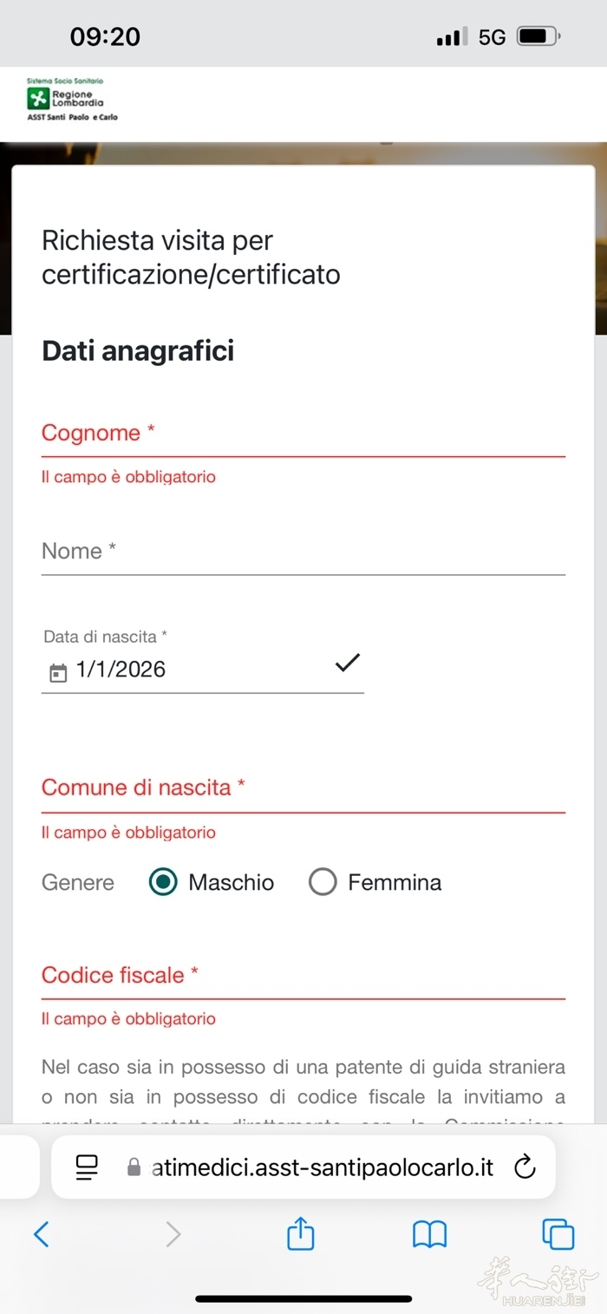
Task: Show Safari open tabs overview
Action: pos(558,1233)
